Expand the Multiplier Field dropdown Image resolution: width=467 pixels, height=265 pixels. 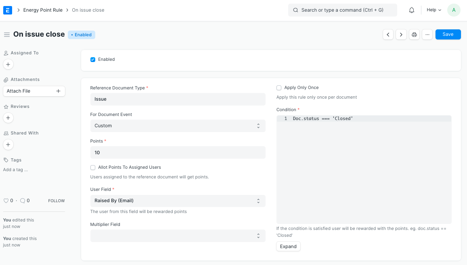(178, 236)
